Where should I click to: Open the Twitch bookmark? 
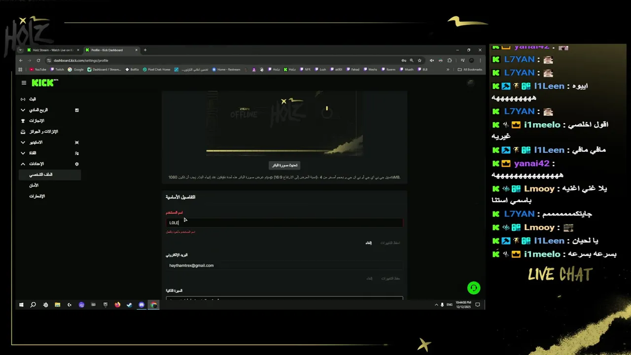[x=57, y=70]
